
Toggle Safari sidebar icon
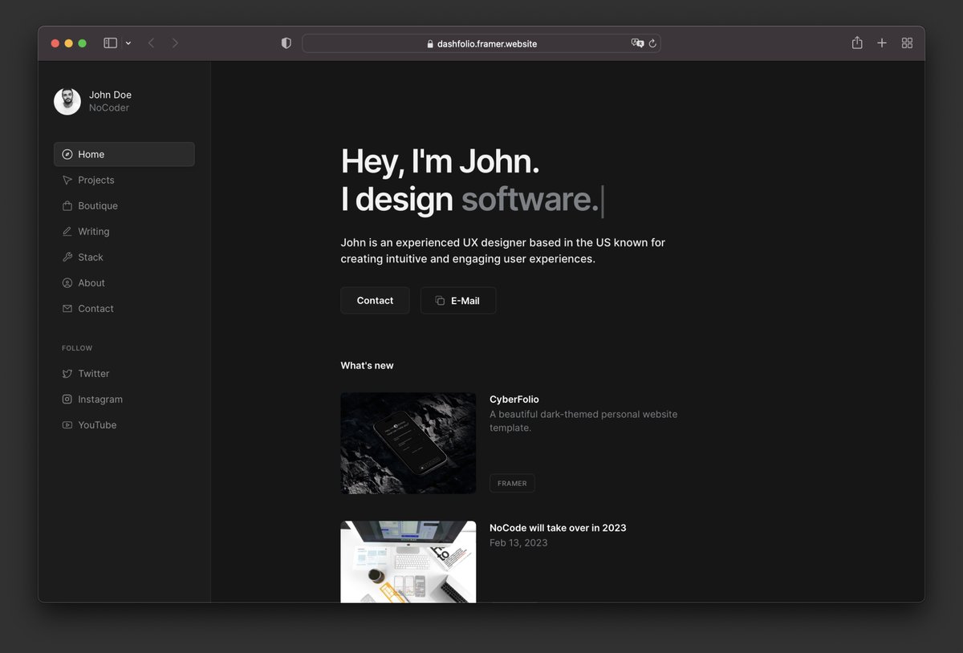[x=111, y=43]
